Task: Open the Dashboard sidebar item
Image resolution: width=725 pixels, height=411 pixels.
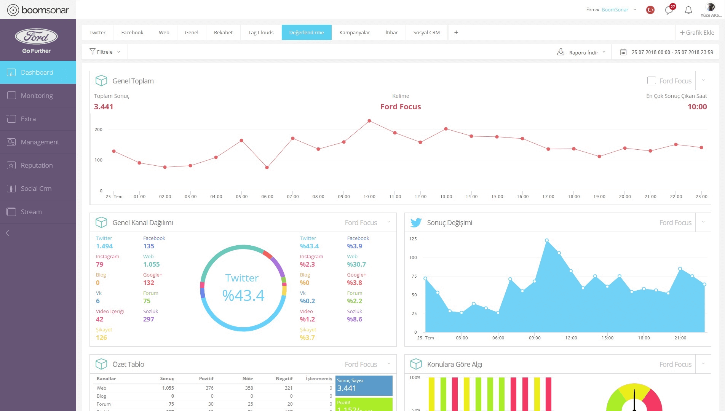Action: 38,72
